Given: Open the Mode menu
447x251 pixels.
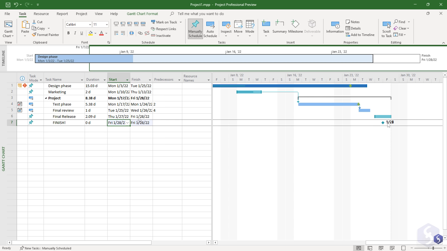Looking at the screenshot, I should 250,29.
